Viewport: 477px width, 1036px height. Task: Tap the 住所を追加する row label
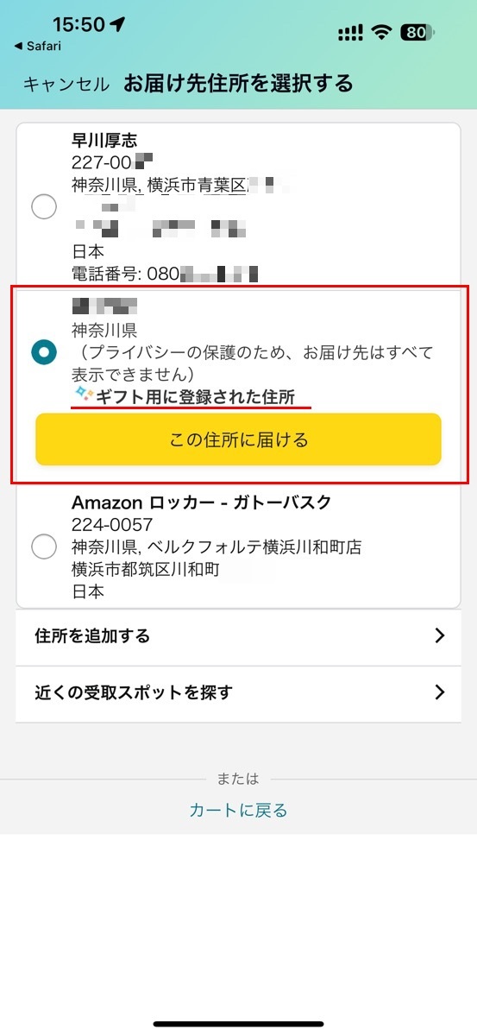tap(92, 636)
